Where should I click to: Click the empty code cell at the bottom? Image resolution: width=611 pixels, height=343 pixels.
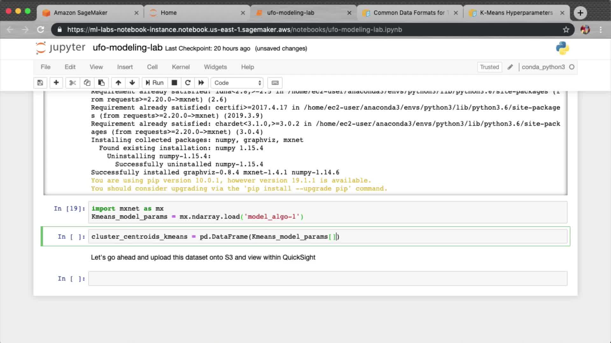[327, 279]
